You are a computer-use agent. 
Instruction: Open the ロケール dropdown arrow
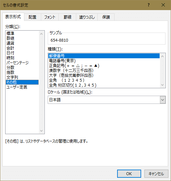(163, 100)
